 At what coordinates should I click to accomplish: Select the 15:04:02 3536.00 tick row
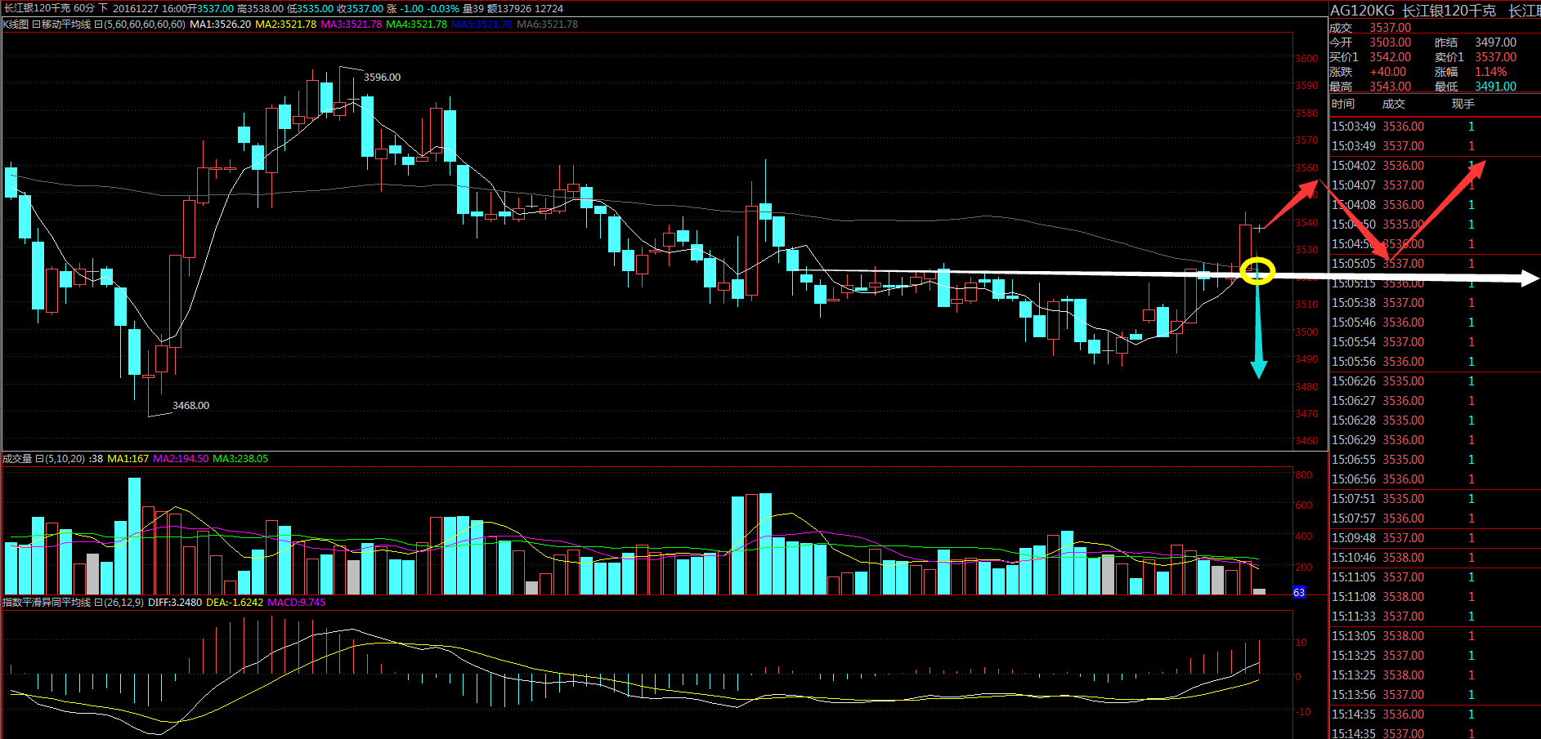point(1435,166)
